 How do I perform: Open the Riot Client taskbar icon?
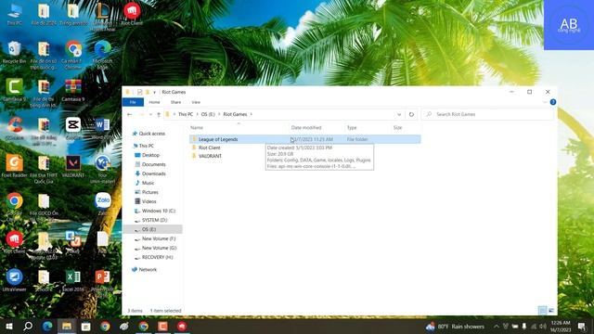182,327
